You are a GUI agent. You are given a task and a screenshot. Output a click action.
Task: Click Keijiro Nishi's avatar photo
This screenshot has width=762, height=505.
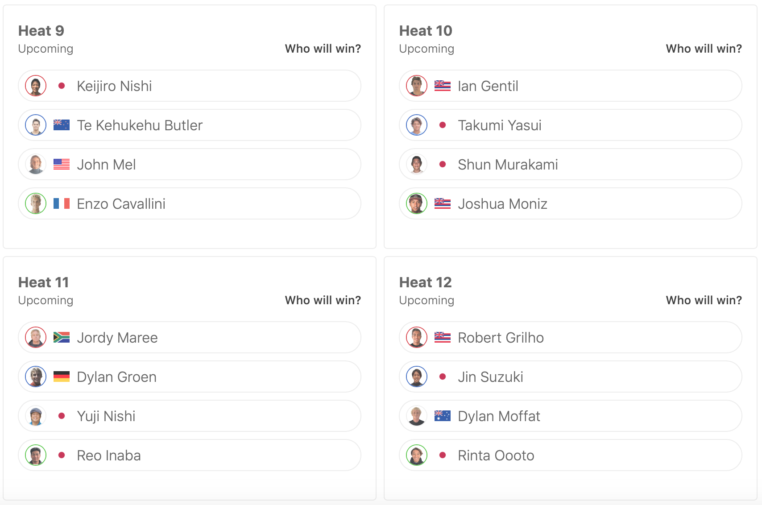(x=36, y=86)
